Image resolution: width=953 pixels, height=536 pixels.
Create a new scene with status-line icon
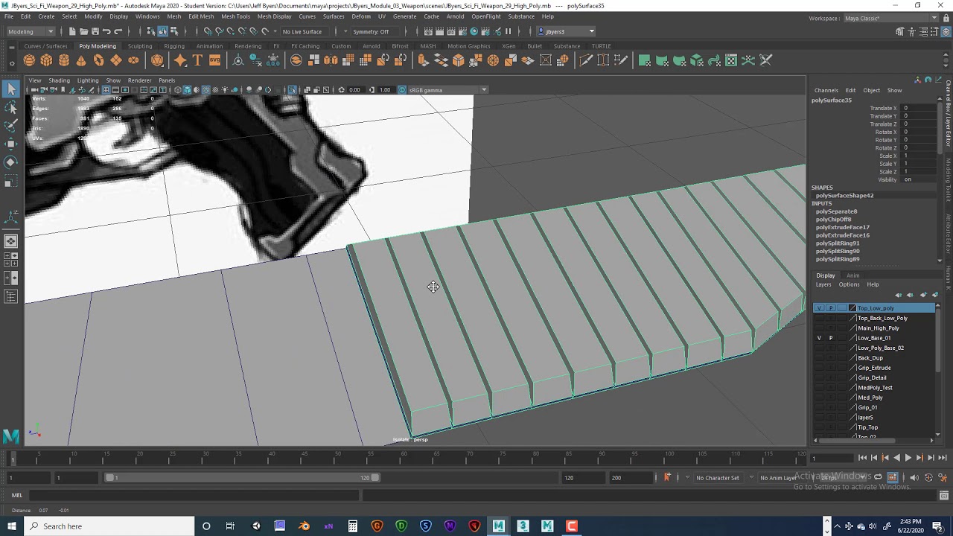tap(72, 31)
